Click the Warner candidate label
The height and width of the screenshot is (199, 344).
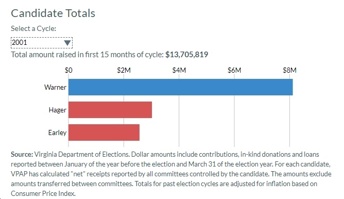55,87
